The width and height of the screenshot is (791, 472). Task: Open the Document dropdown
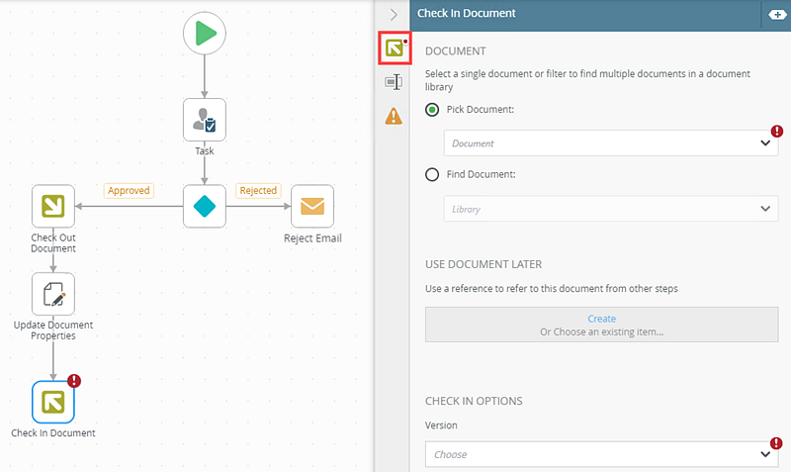click(x=611, y=142)
